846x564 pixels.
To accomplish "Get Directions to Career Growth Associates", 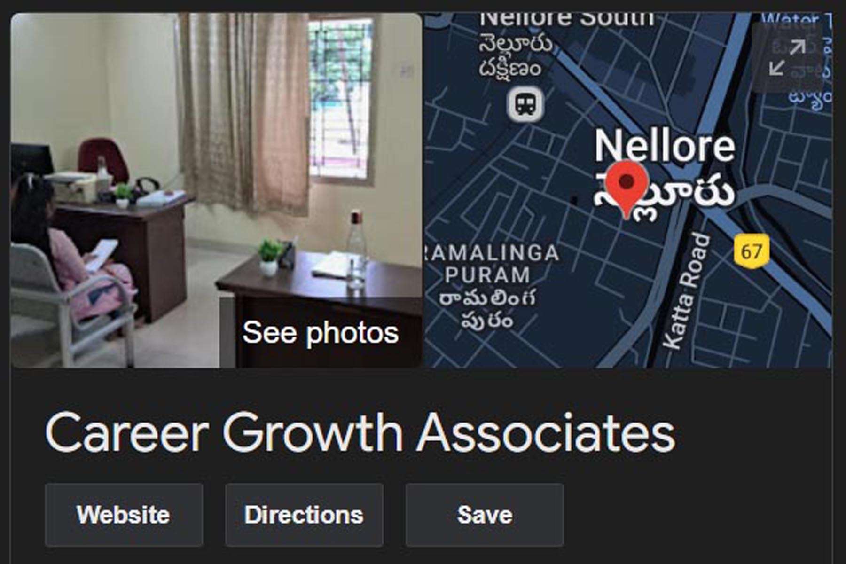I will tap(304, 515).
